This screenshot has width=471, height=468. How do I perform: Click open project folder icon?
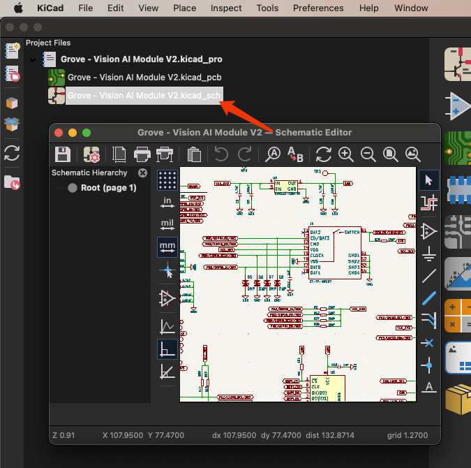[x=12, y=182]
